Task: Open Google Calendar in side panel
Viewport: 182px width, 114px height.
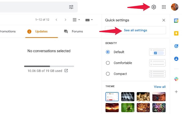Action: 176,21
